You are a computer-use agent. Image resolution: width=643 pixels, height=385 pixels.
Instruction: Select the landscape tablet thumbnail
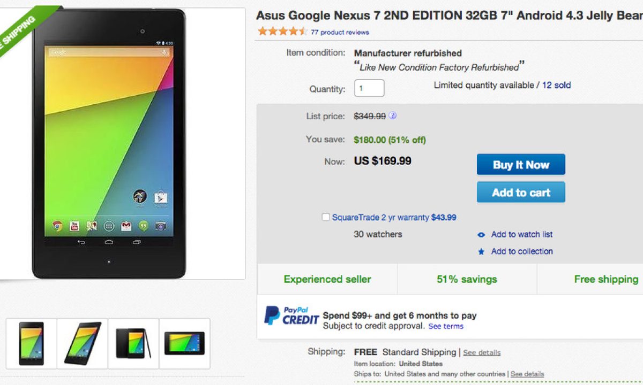click(184, 343)
